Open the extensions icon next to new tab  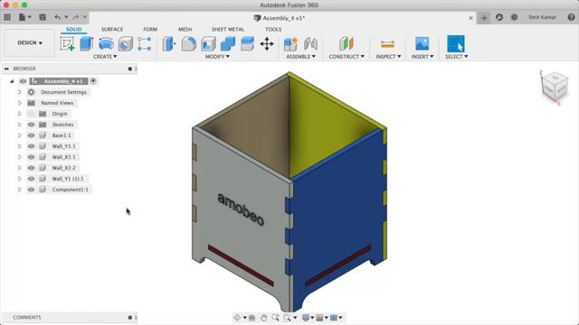(499, 17)
